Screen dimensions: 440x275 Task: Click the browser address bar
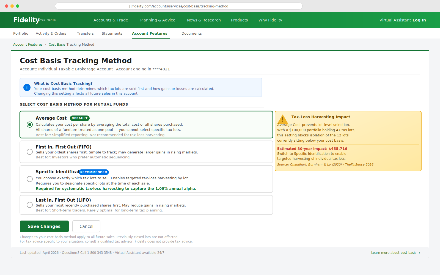pos(179,6)
